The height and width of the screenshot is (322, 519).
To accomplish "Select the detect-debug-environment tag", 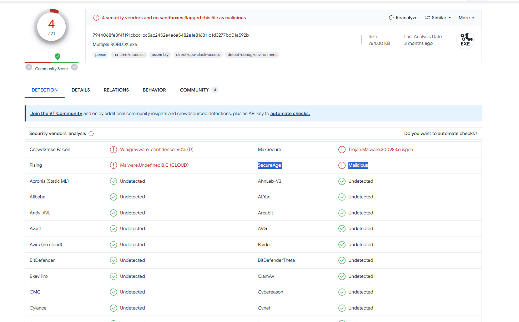I will click(252, 55).
